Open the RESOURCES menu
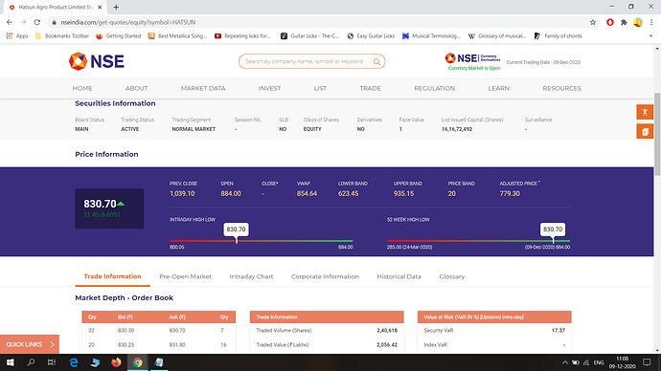 pyautogui.click(x=562, y=88)
